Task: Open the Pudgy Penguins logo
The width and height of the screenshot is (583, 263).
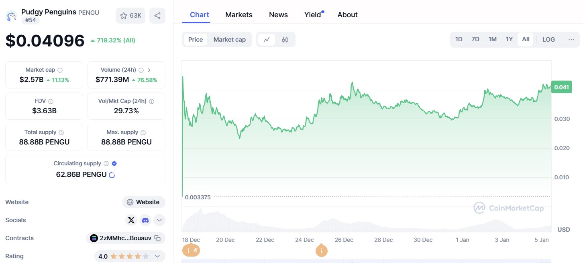Action: point(11,16)
